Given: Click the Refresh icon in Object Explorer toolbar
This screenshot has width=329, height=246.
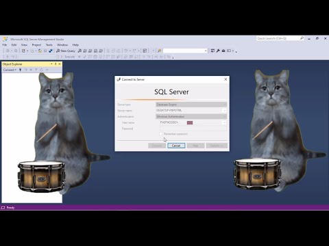Looking at the screenshot, I should click(41, 70).
